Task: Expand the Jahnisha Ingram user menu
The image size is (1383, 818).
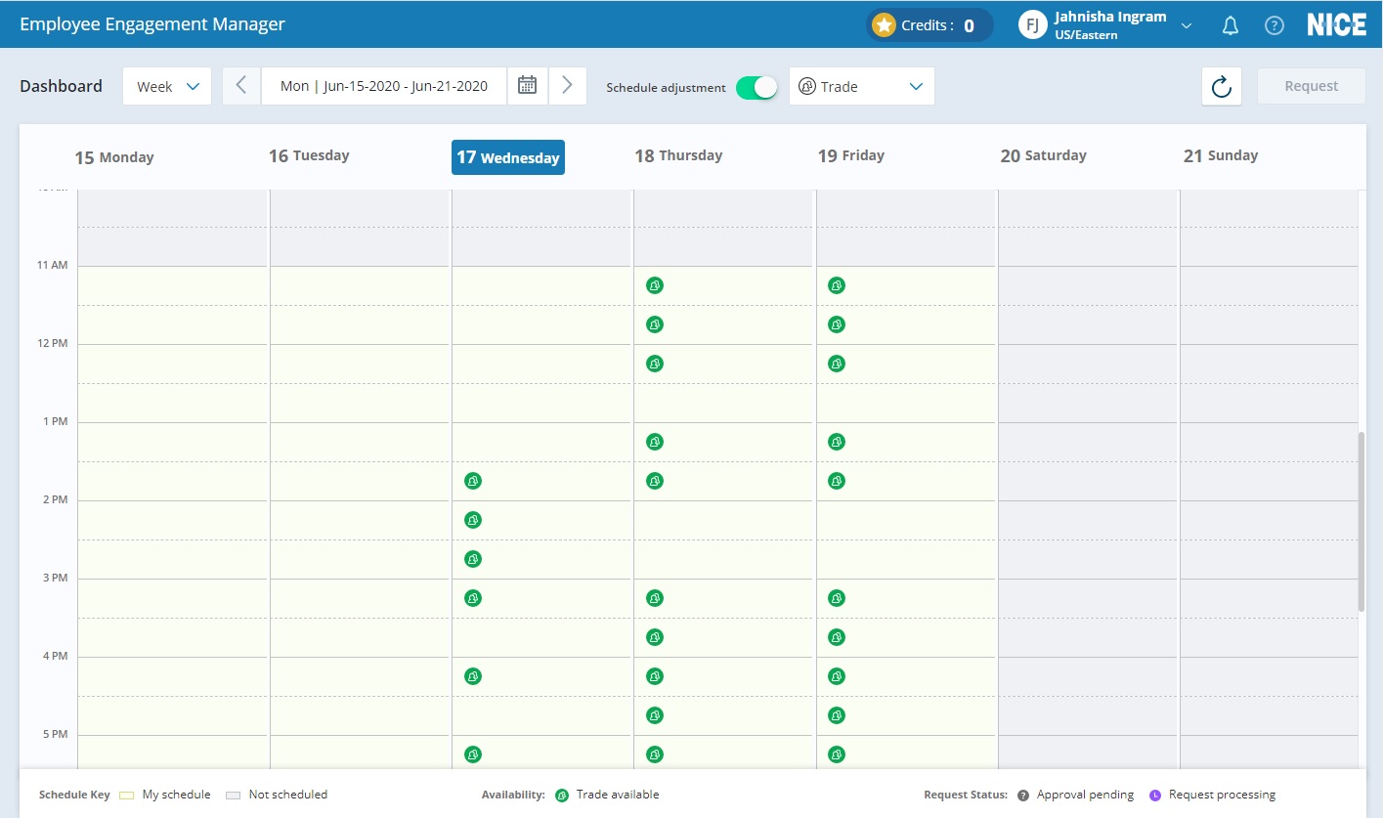Action: (1187, 26)
